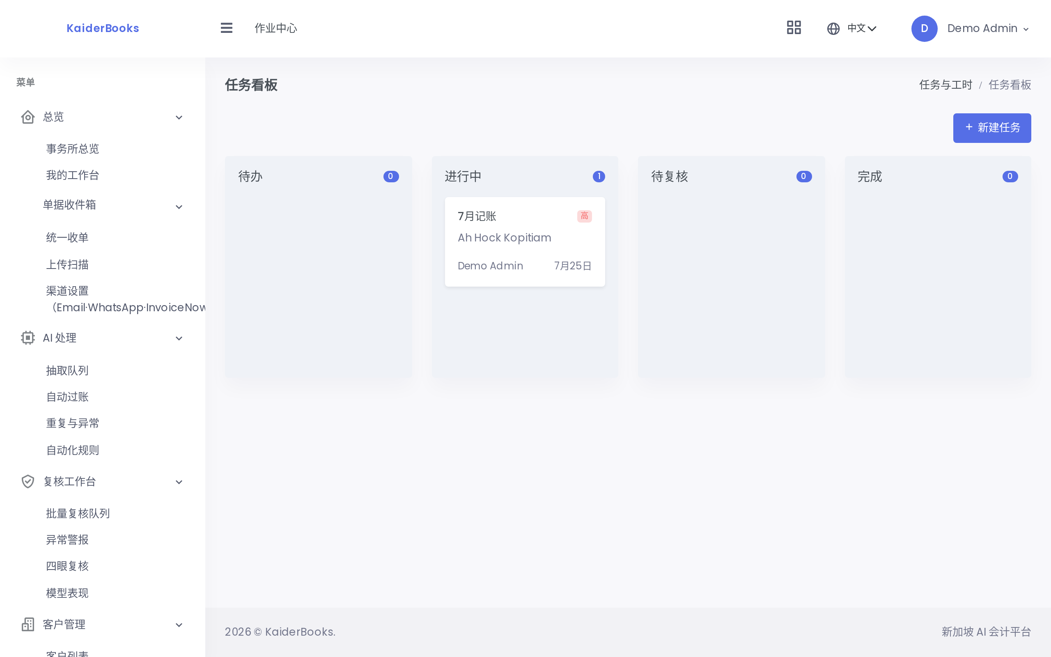Open the 7月记账 task card
The image size is (1051, 657).
(x=525, y=242)
